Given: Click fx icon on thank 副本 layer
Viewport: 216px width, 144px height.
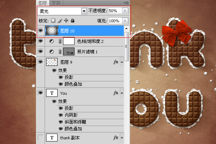Looking at the screenshot, I should click(116, 138).
